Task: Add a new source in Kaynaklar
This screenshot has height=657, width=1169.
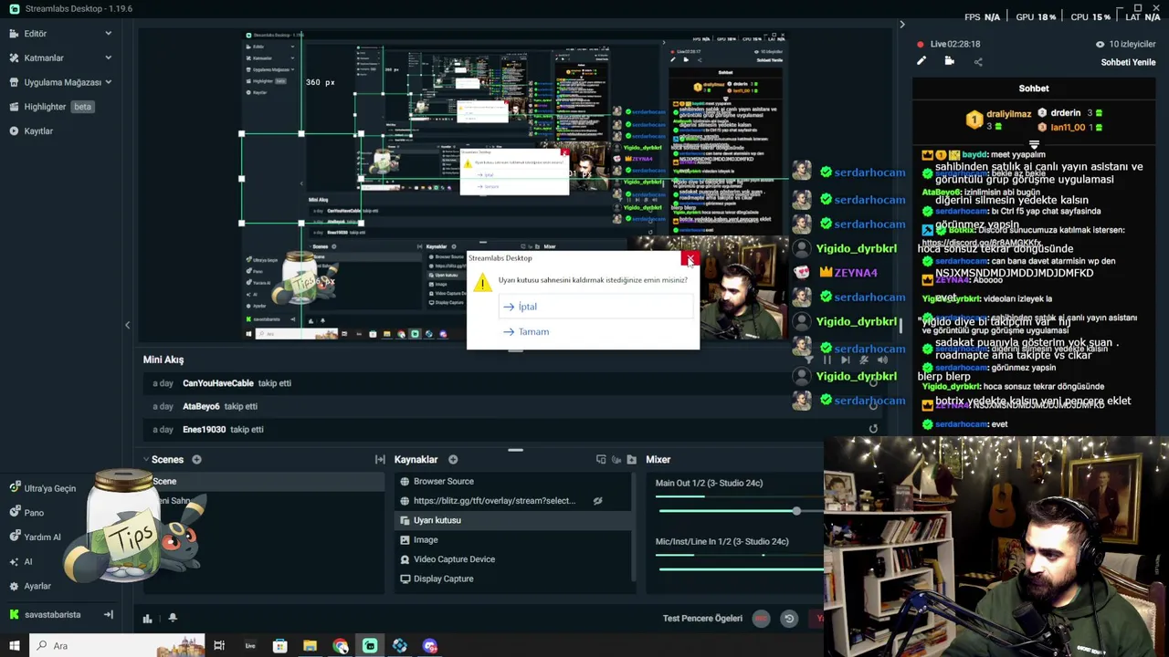Action: [x=453, y=460]
